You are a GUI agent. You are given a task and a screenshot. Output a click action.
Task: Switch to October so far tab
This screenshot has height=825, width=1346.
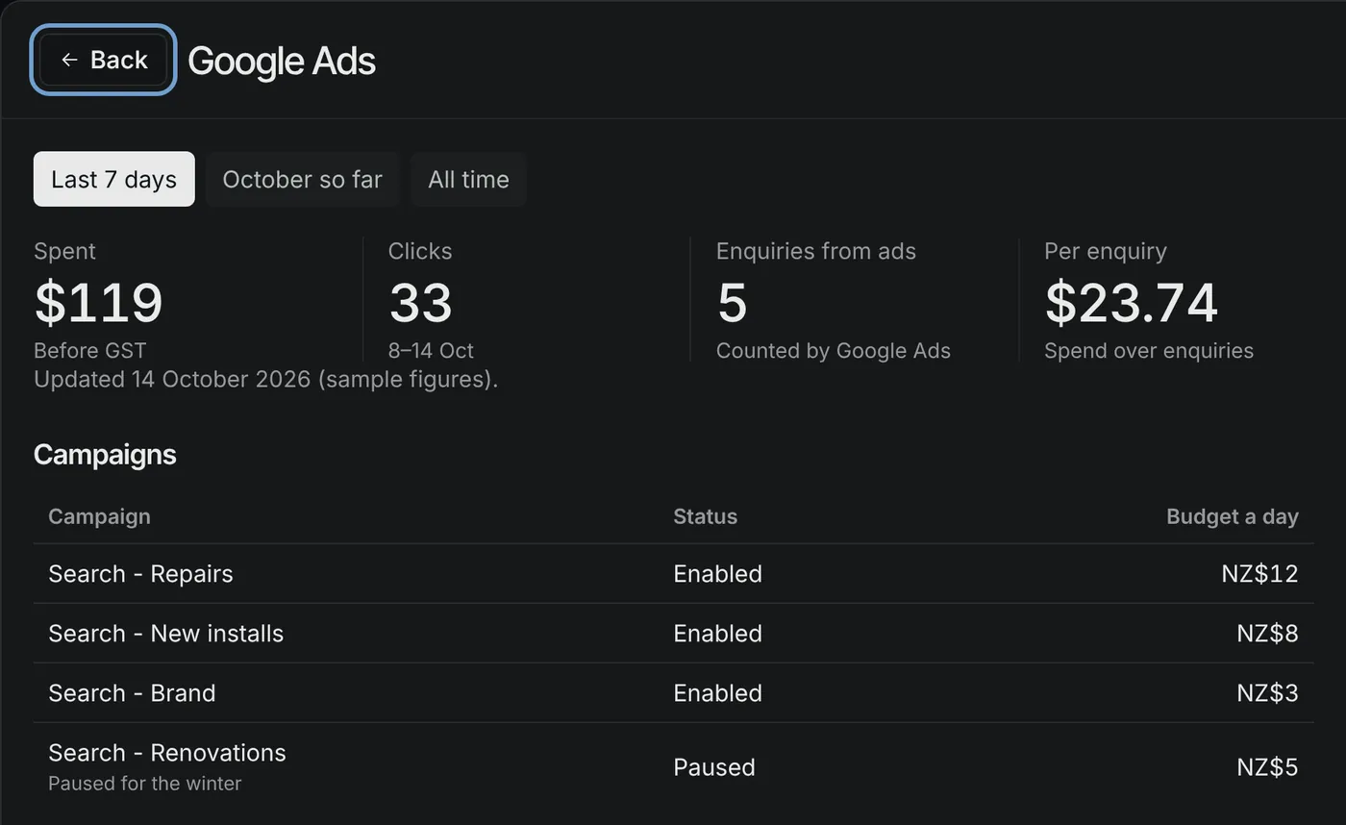click(302, 179)
